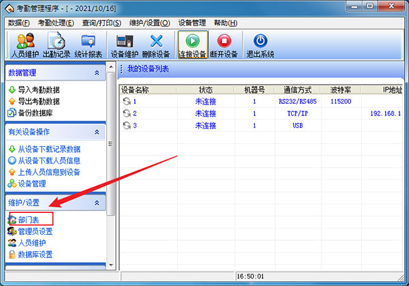Click the 通信方式 column header

coord(298,90)
